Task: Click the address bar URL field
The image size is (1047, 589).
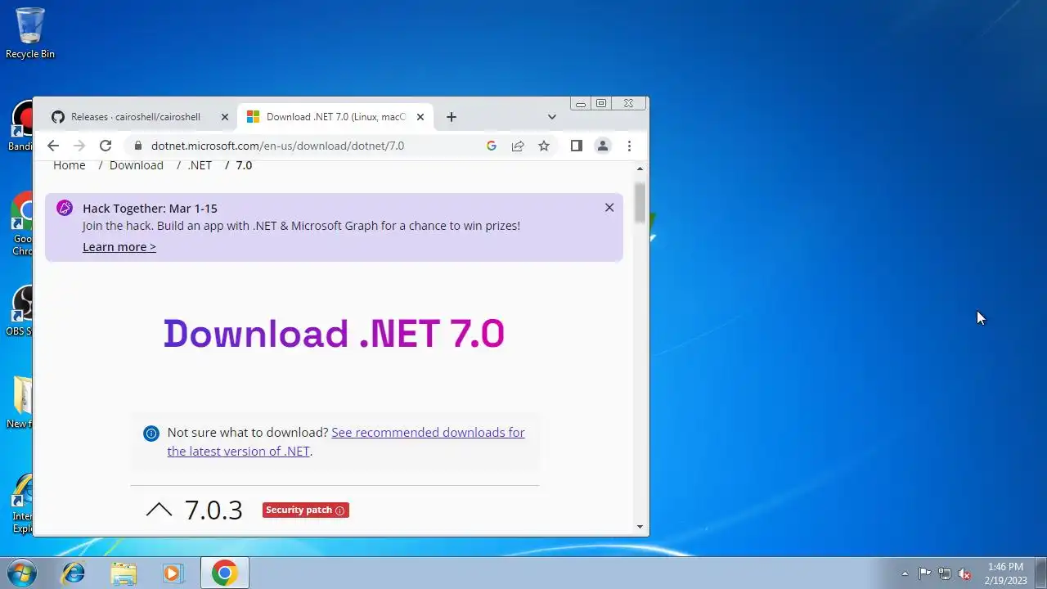Action: 277,146
